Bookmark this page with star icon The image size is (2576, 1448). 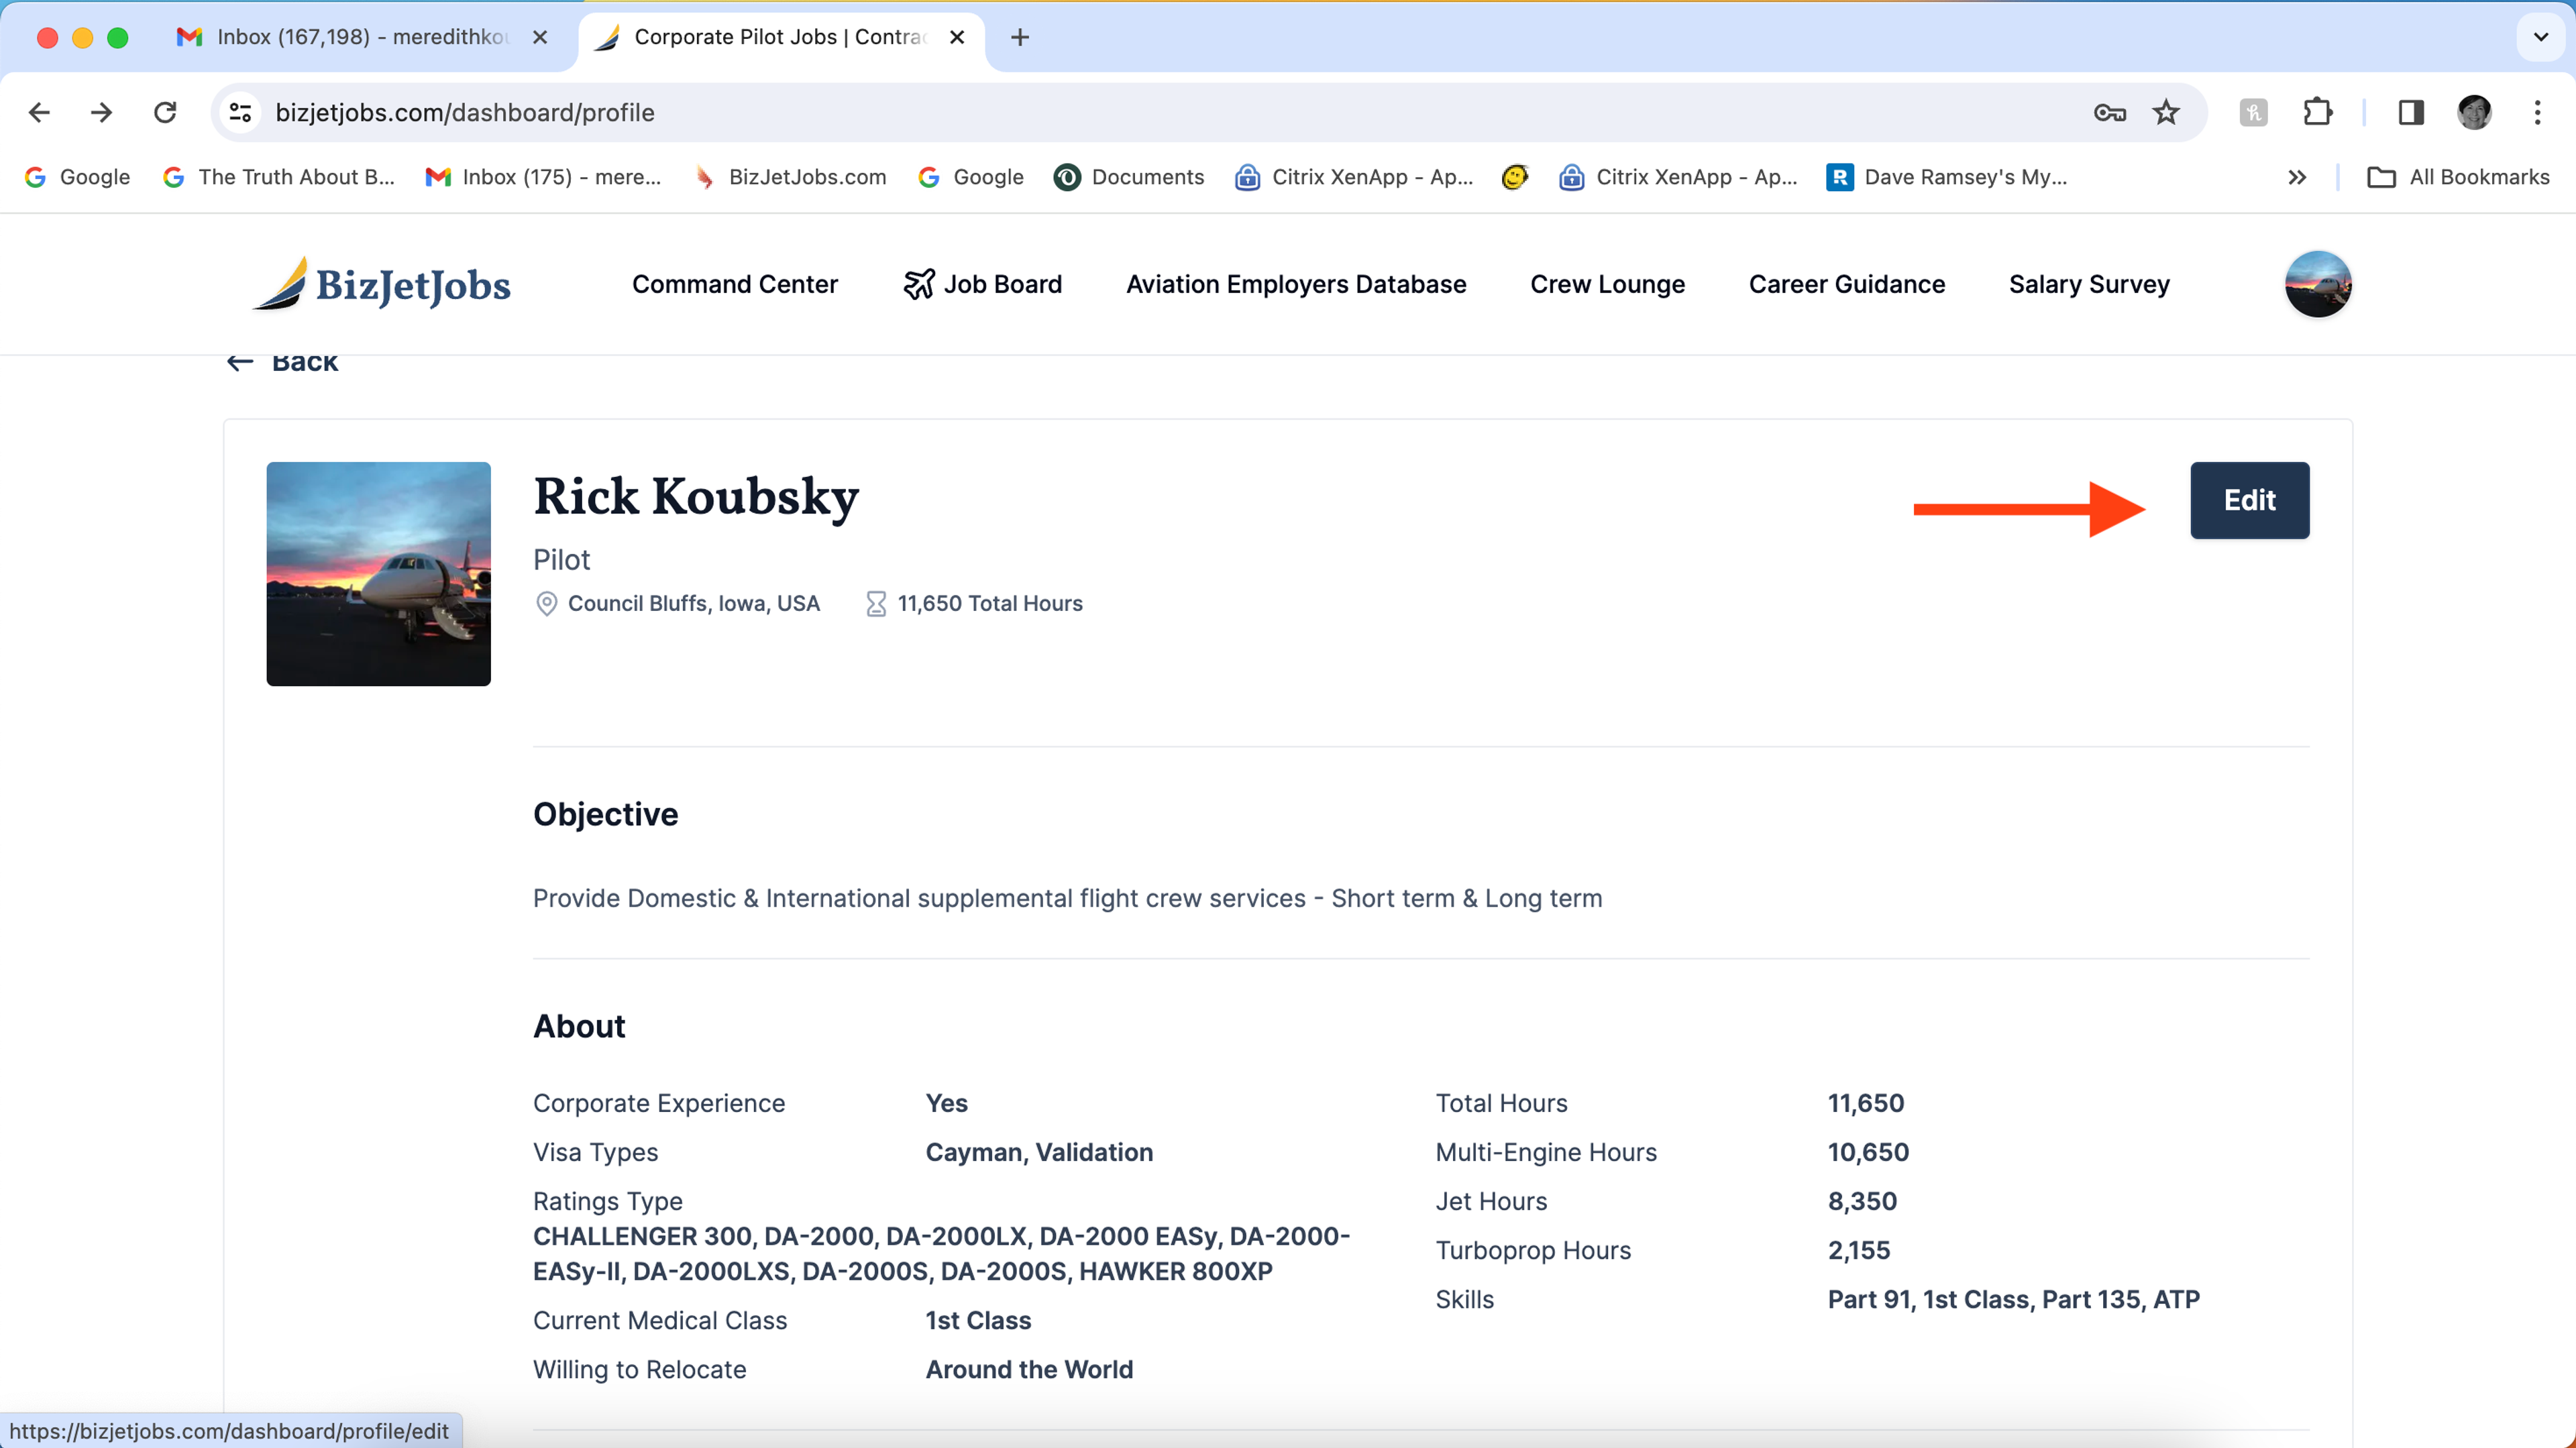pos(2165,112)
